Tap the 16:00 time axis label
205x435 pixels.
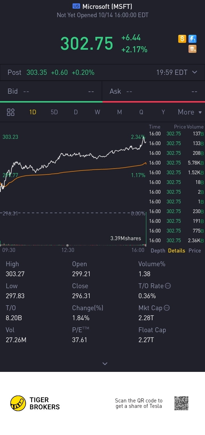pos(138,250)
